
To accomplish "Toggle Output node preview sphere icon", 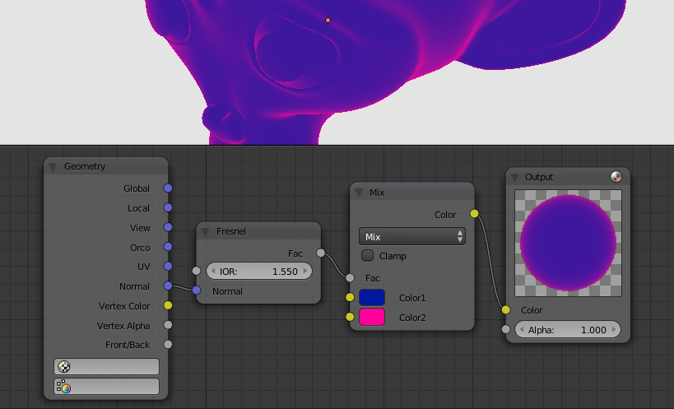I will (616, 177).
